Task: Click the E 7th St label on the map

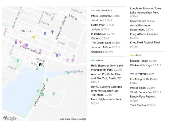Action: [x=73, y=17]
